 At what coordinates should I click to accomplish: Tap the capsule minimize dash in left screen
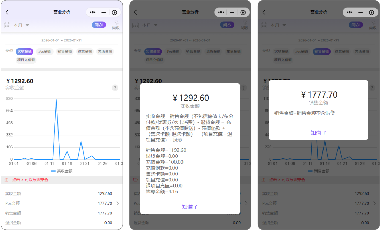point(103,13)
